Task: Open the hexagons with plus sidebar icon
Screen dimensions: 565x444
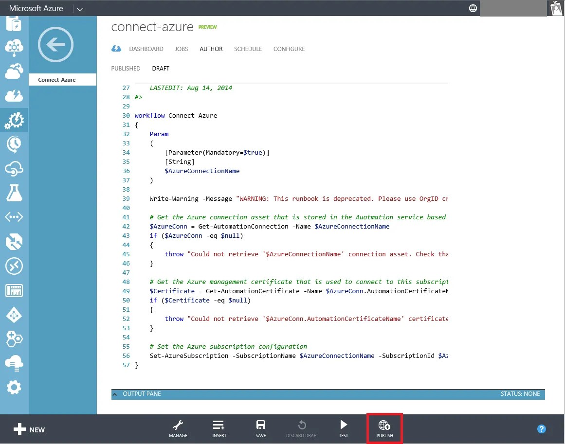Action: (14, 339)
